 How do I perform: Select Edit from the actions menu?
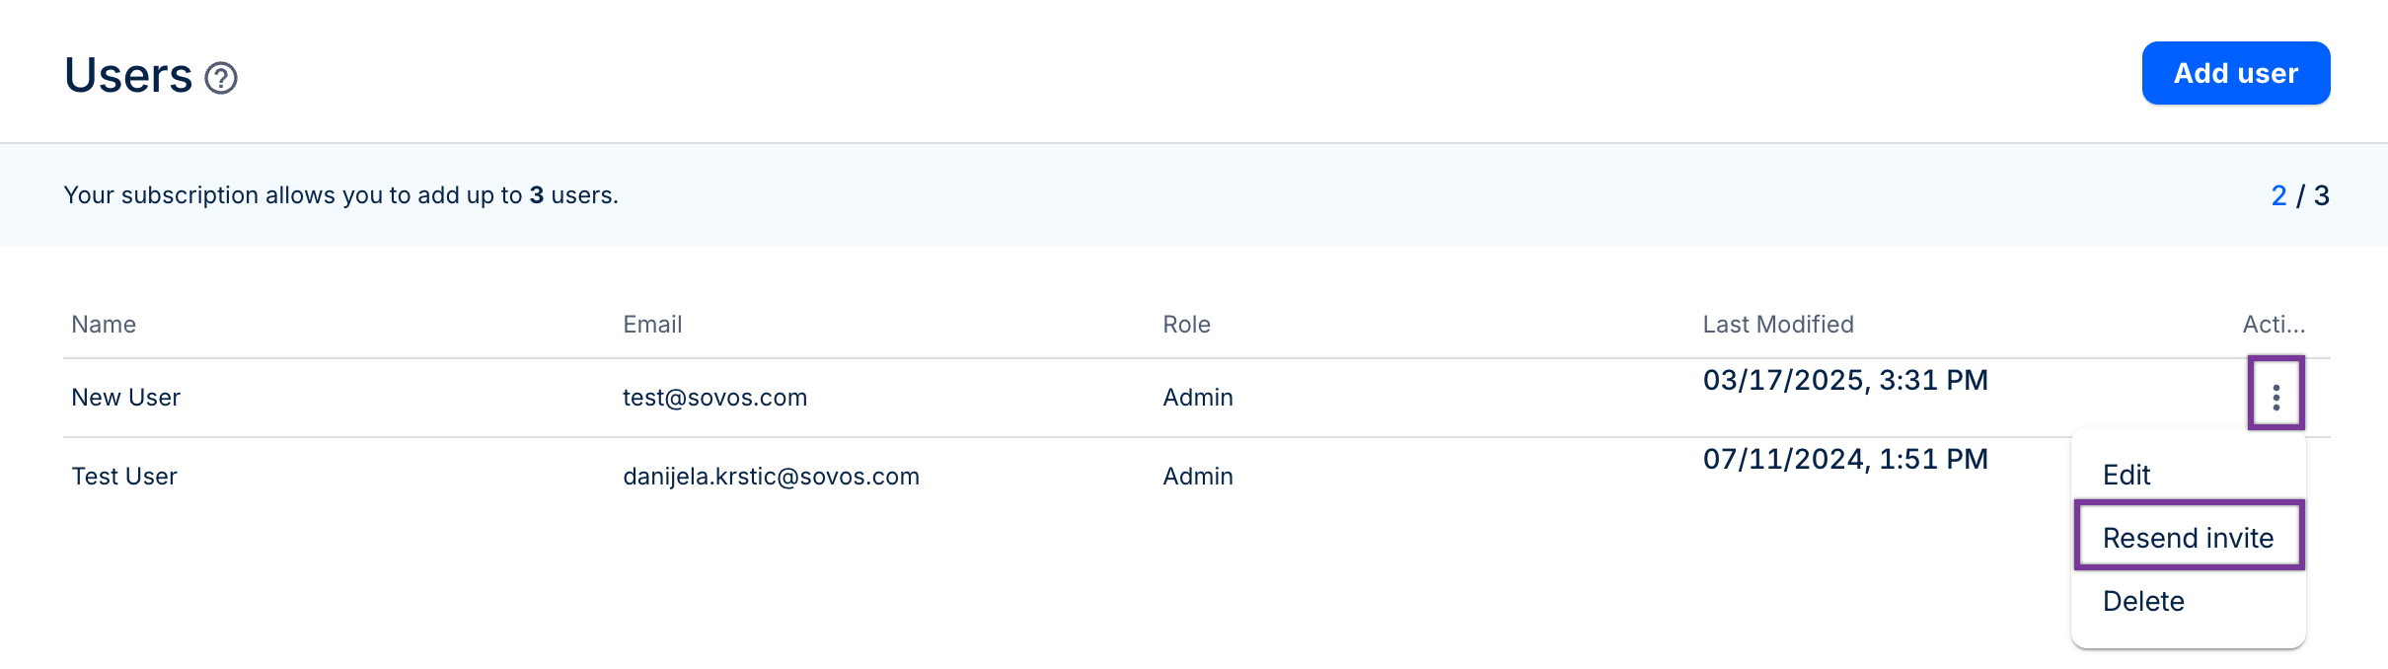pyautogui.click(x=2126, y=475)
